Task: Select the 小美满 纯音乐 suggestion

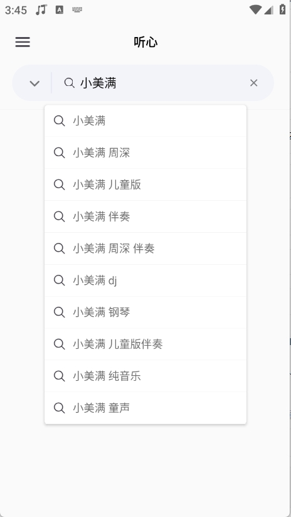Action: 145,376
